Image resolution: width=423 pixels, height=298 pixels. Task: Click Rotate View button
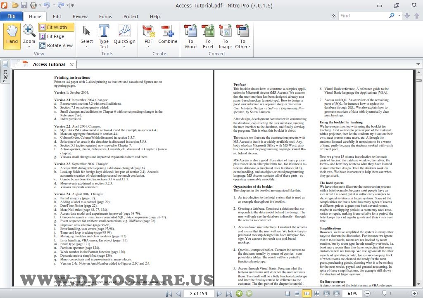click(56, 45)
